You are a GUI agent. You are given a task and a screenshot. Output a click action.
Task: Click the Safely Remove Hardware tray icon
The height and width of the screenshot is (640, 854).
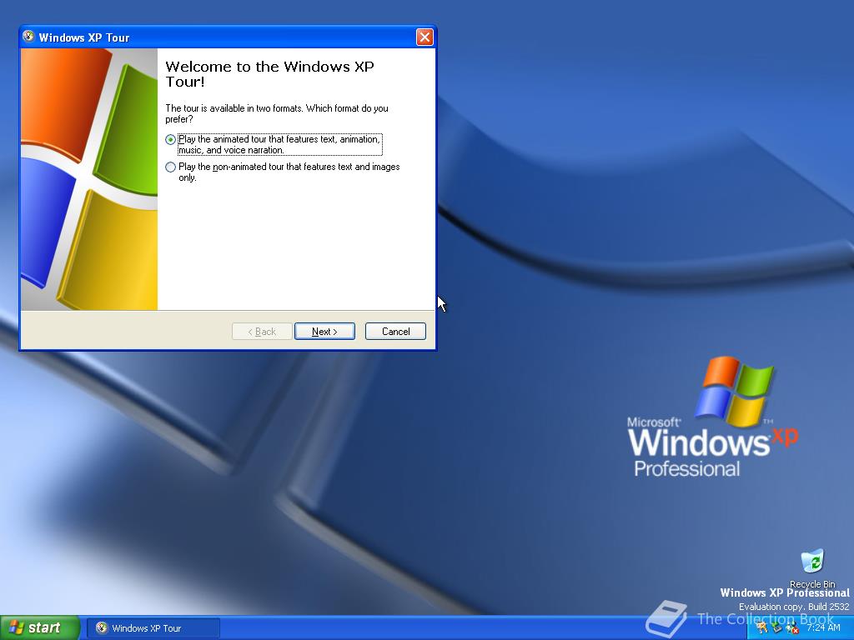[777, 627]
